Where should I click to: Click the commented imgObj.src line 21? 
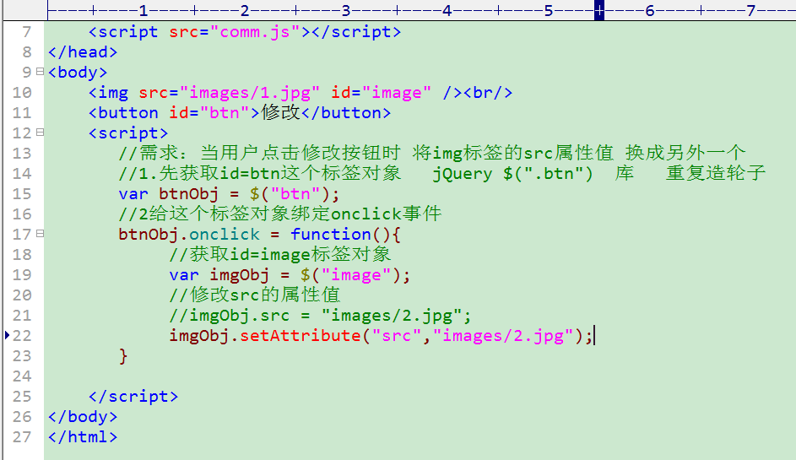point(320,316)
